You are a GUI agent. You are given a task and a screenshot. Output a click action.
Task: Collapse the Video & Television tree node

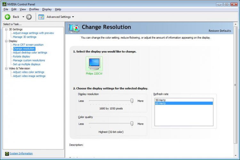6,68
